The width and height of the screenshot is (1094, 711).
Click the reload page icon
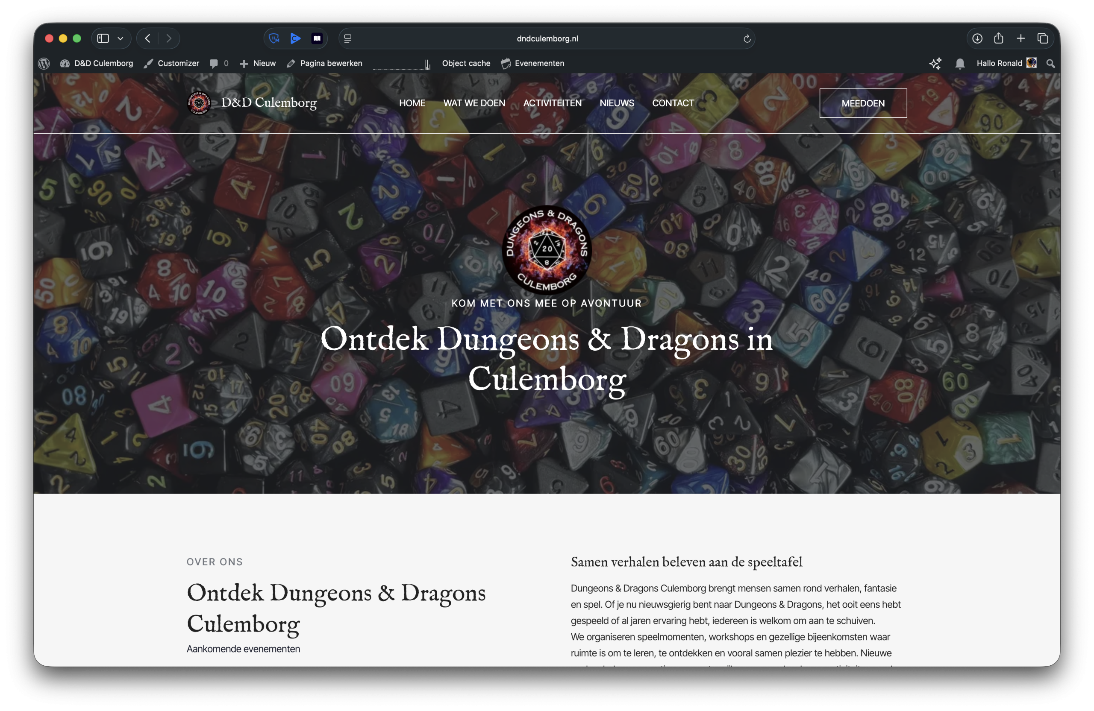tap(747, 38)
